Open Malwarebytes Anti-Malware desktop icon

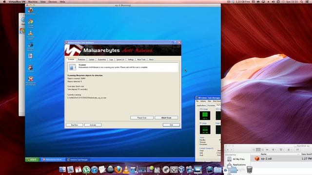pos(30,81)
